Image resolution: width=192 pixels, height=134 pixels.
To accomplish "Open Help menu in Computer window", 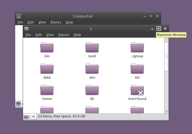I will point(69,22).
